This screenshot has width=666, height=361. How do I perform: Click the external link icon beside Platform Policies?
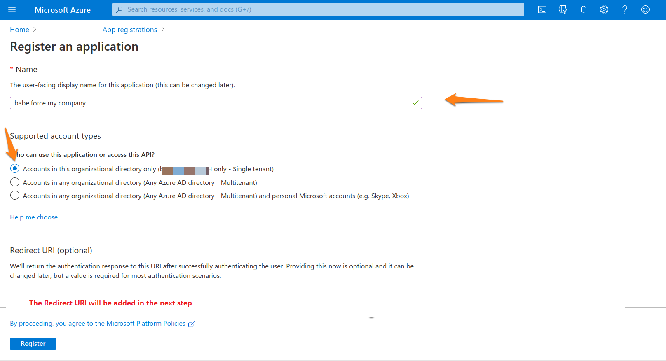pyautogui.click(x=191, y=324)
